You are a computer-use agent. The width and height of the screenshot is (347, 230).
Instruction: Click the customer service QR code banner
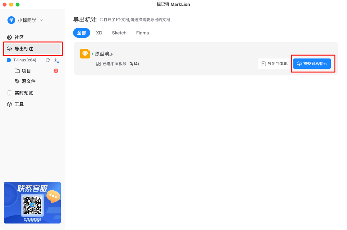click(x=32, y=202)
